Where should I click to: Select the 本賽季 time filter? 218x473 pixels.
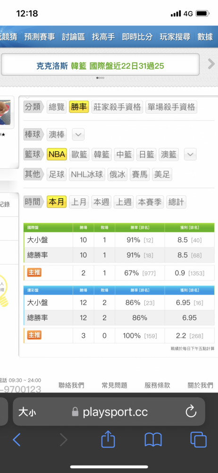point(150,202)
